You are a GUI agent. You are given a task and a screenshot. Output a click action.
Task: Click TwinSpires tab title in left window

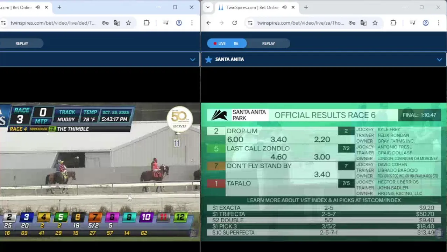16,7
